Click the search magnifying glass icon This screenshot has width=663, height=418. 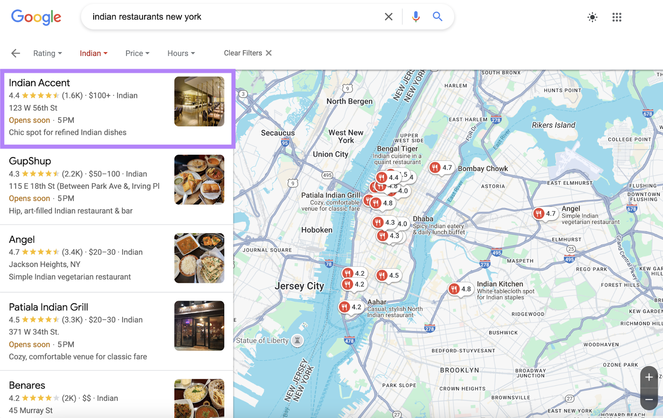(437, 17)
